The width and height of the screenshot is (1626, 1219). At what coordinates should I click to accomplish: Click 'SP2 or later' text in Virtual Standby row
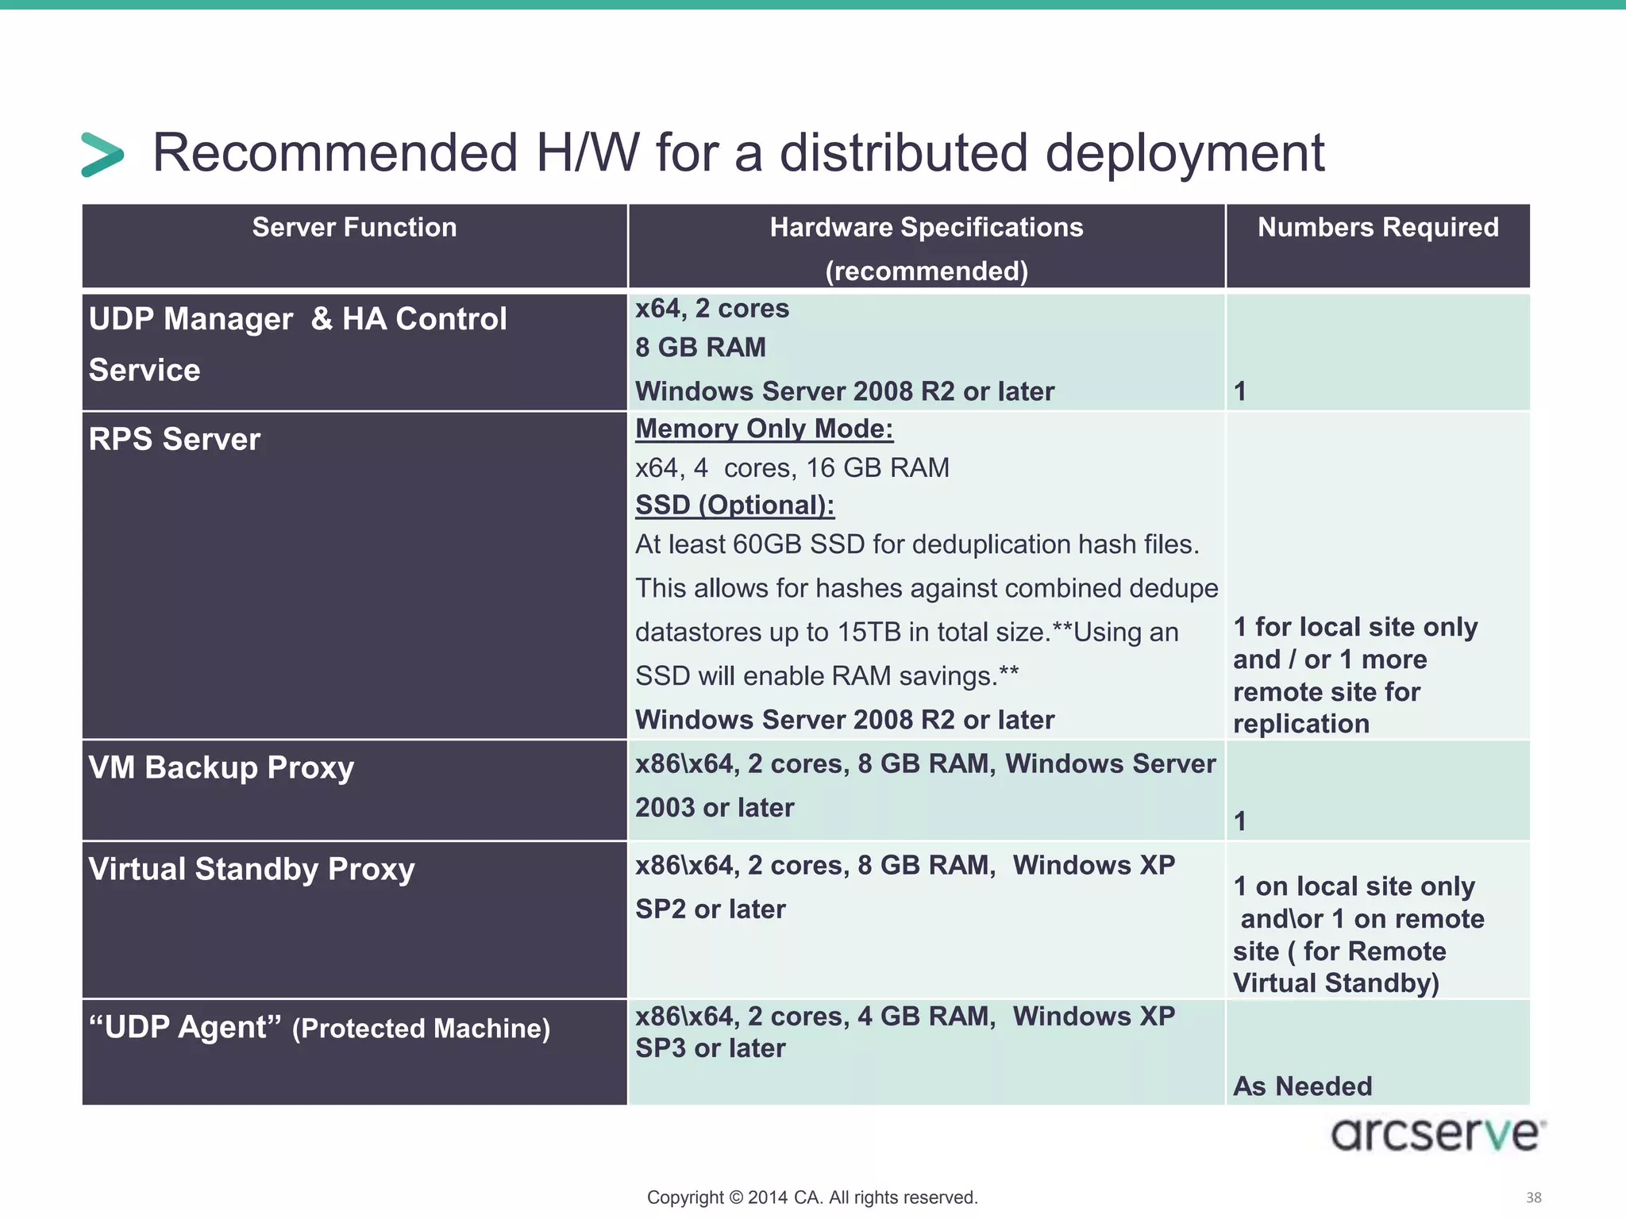[x=711, y=909]
